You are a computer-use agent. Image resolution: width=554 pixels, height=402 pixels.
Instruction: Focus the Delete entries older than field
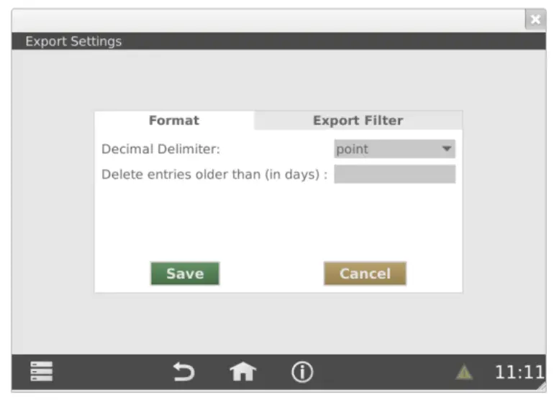tap(395, 174)
